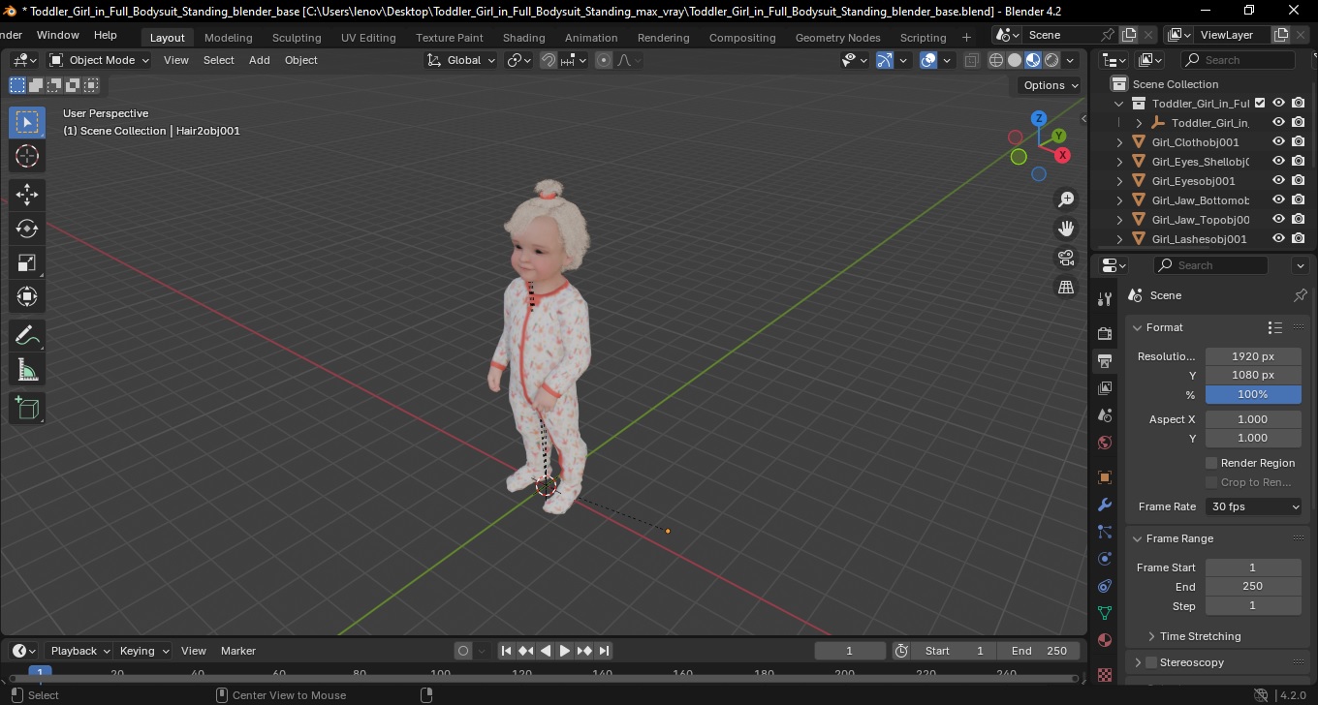Select the Cursor tool
Viewport: 1318px width, 705px height.
pyautogui.click(x=27, y=156)
